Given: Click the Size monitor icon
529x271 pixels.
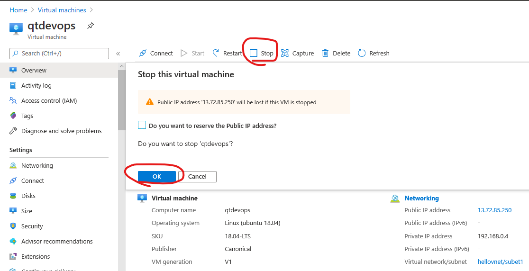Looking at the screenshot, I should tap(13, 211).
